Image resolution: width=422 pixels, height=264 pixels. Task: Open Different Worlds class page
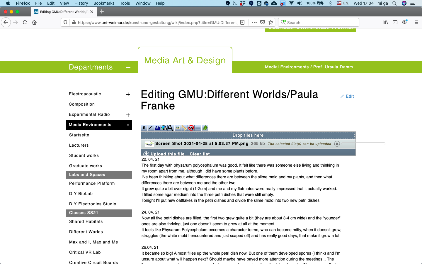click(86, 232)
